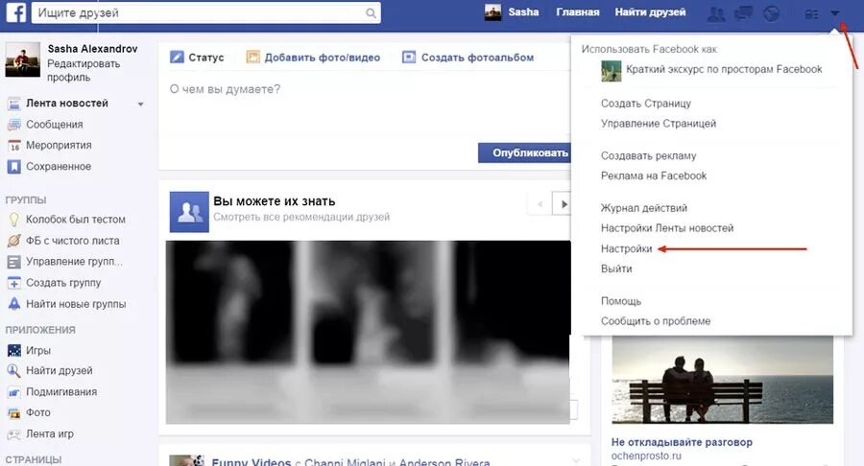
Task: Click Краткий экскурс page thumbnail image
Action: click(x=612, y=71)
